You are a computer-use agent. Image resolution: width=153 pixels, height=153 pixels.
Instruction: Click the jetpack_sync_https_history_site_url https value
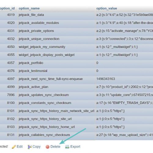110,119
